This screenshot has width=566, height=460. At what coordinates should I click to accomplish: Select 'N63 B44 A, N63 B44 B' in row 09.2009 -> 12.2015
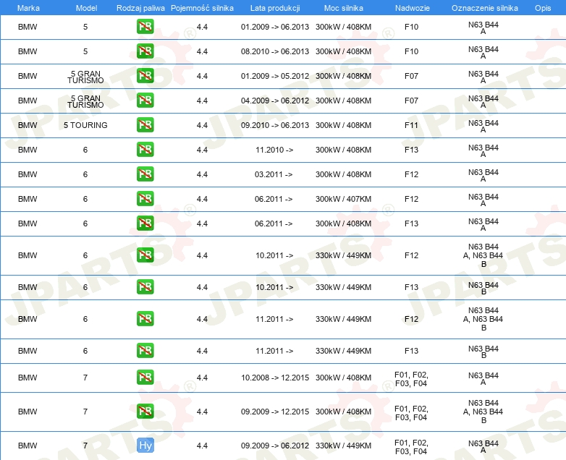[x=483, y=412]
